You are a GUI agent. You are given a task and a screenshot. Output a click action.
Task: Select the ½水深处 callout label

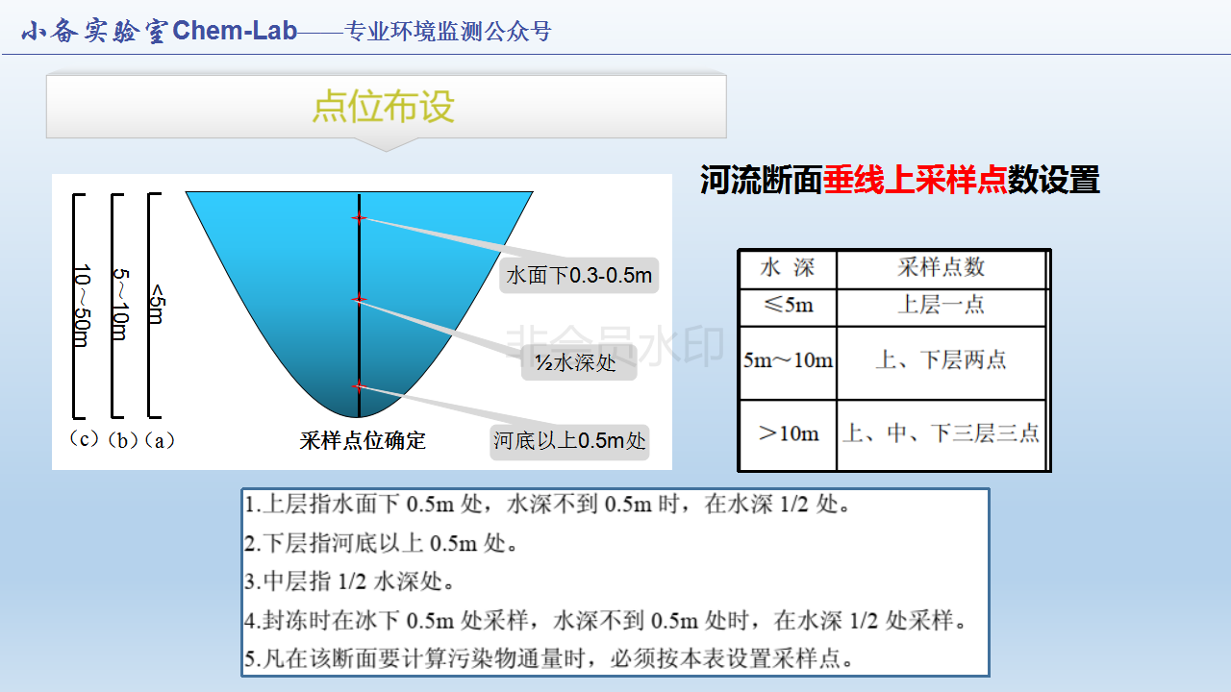coord(578,363)
